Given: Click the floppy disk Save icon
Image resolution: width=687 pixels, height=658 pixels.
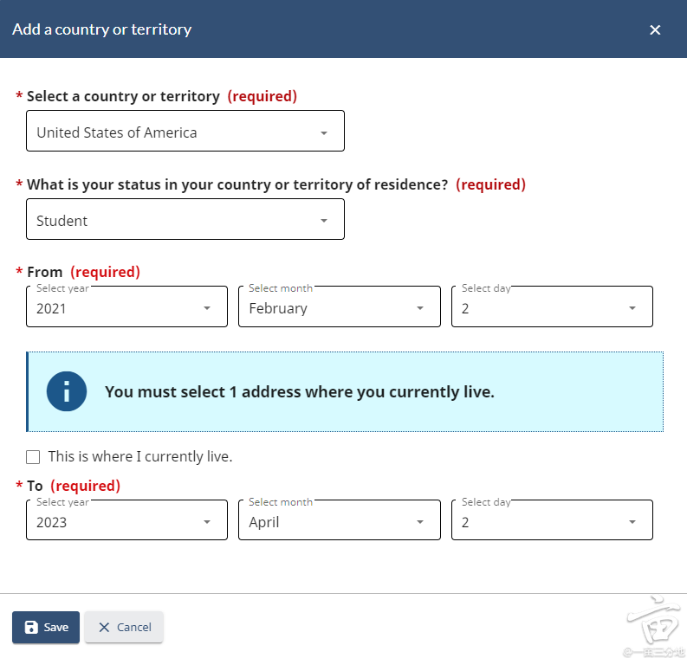Looking at the screenshot, I should 31,628.
